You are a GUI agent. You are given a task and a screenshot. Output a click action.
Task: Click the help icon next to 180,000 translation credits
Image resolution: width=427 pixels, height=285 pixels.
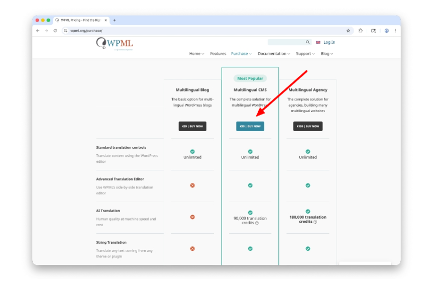(315, 222)
